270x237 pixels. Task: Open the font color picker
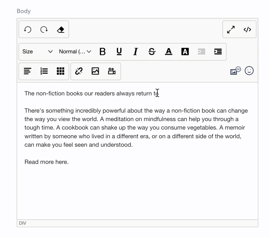coord(168,52)
